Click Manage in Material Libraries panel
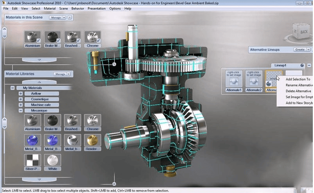This screenshot has height=193, width=314. pyautogui.click(x=60, y=74)
